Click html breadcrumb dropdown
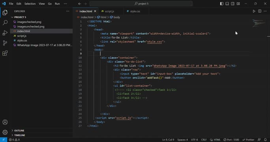This screenshot has width=270, height=142. 102,17
